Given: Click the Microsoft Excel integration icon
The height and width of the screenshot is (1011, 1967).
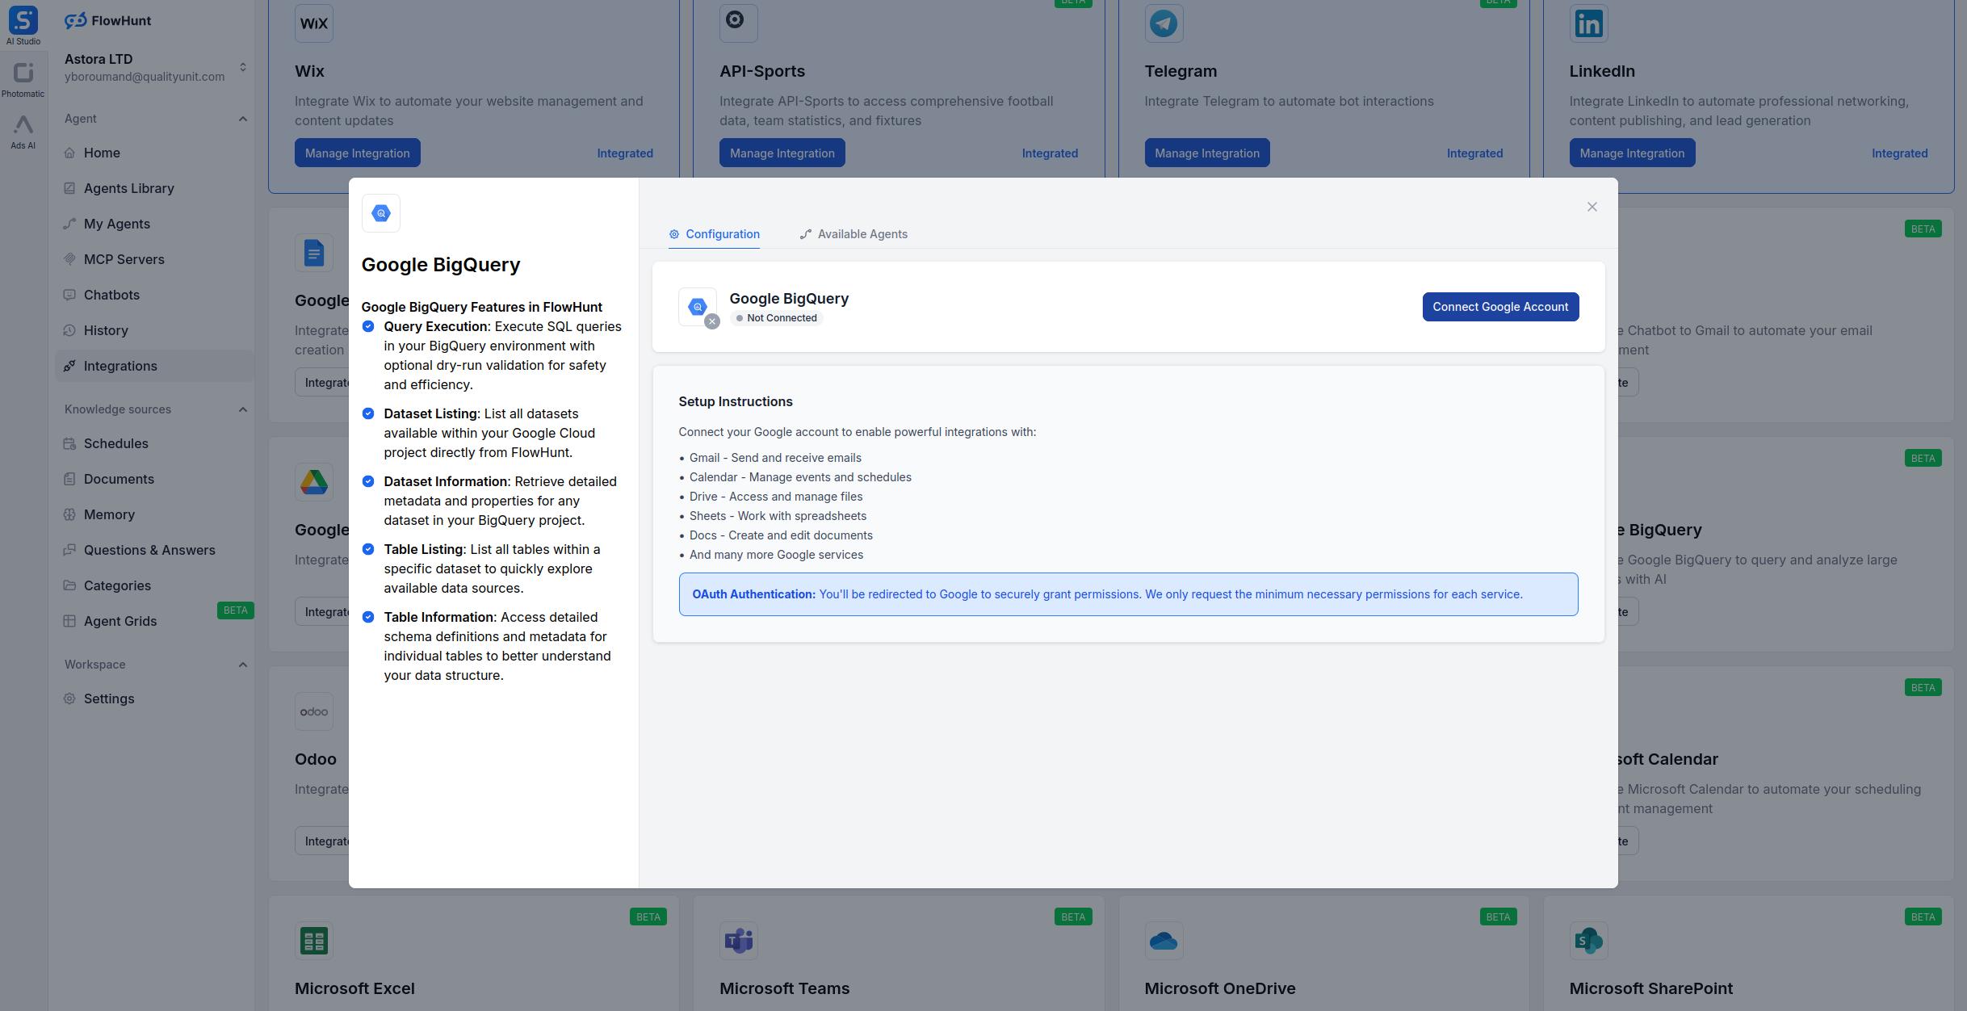Looking at the screenshot, I should pyautogui.click(x=314, y=940).
